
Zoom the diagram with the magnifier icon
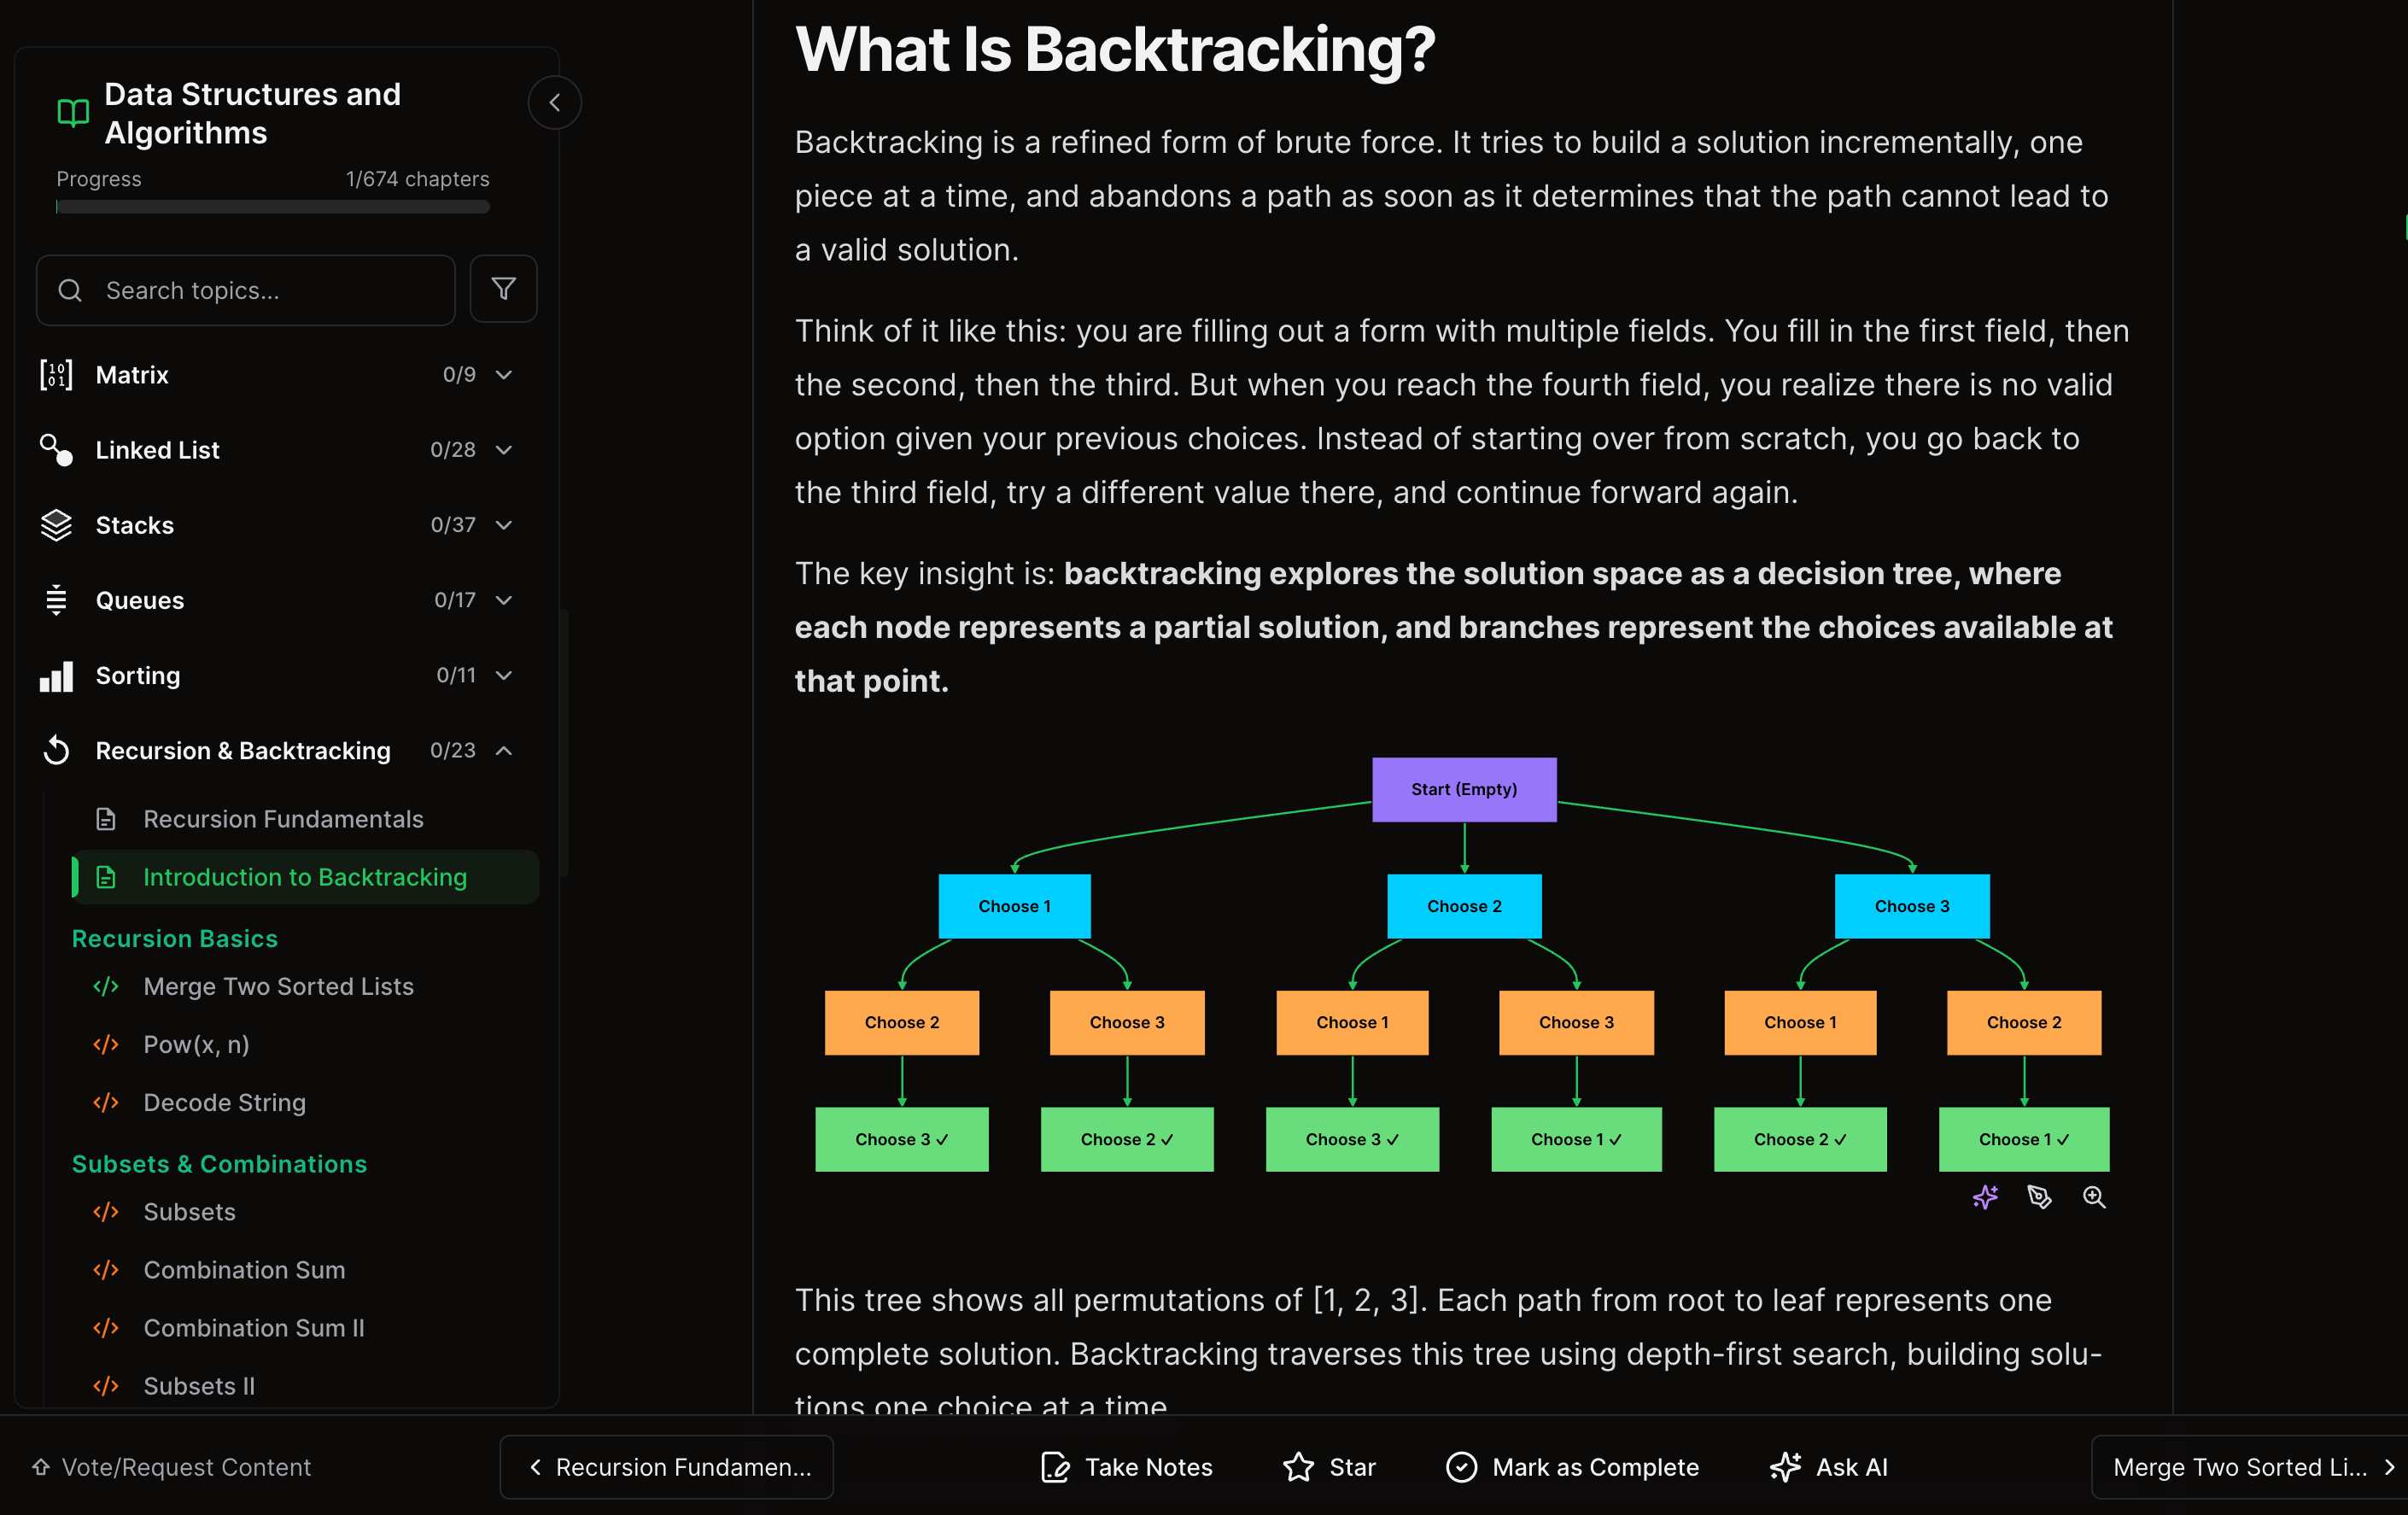tap(2094, 1197)
